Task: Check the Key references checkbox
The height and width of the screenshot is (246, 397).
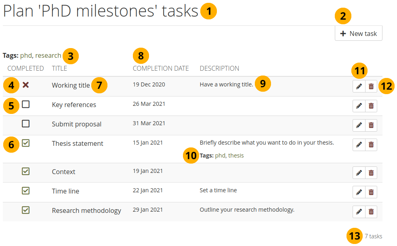Action: (26, 104)
